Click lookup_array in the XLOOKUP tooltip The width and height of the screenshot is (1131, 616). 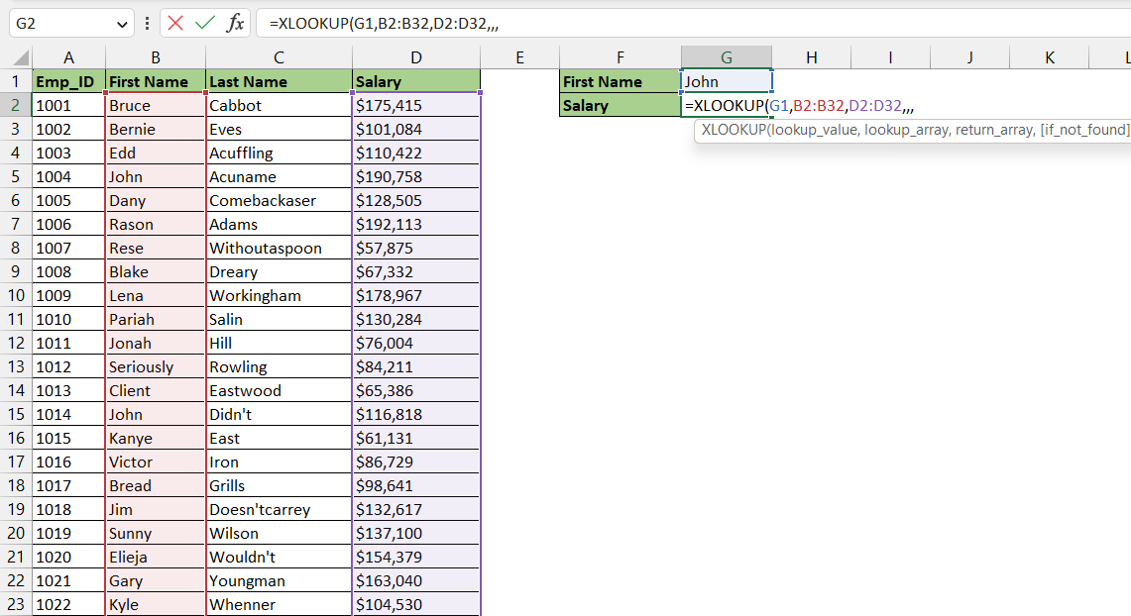[906, 131]
